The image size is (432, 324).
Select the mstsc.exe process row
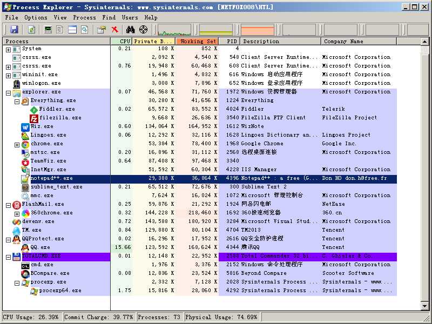[200, 153]
